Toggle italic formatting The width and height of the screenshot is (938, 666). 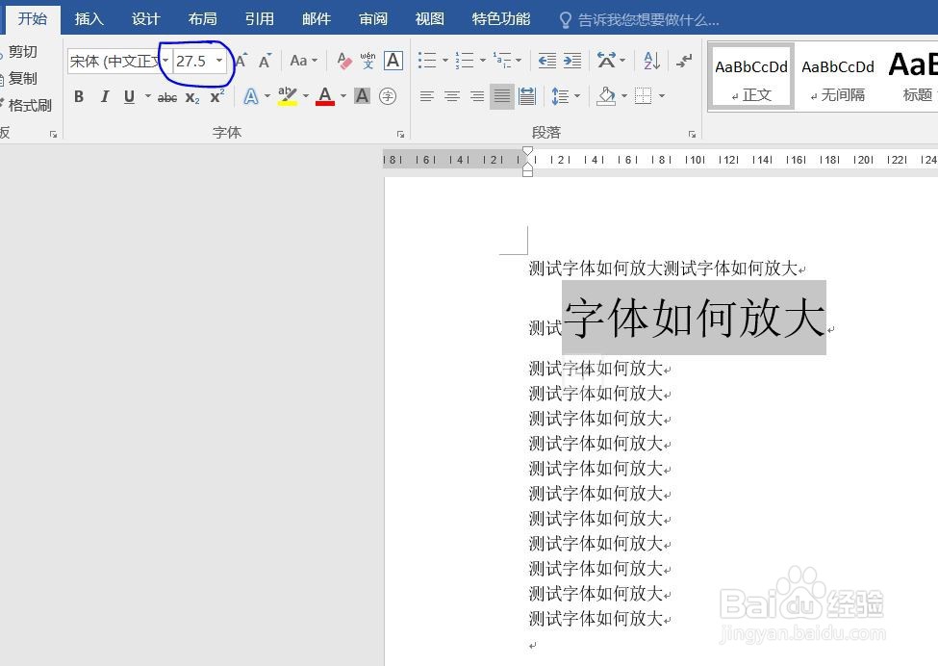point(105,95)
